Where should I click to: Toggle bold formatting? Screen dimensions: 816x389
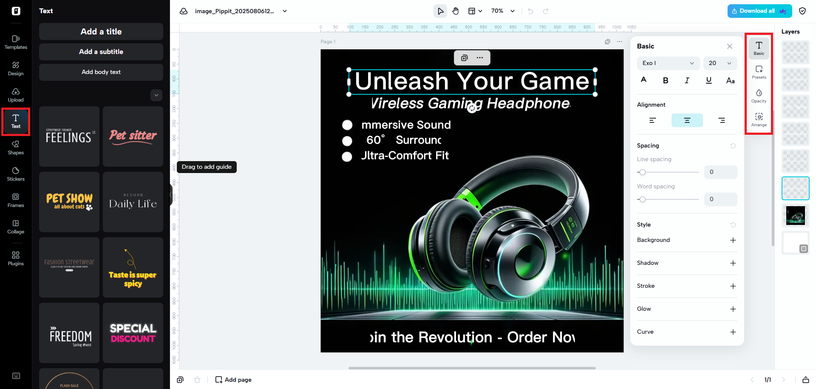tap(666, 80)
